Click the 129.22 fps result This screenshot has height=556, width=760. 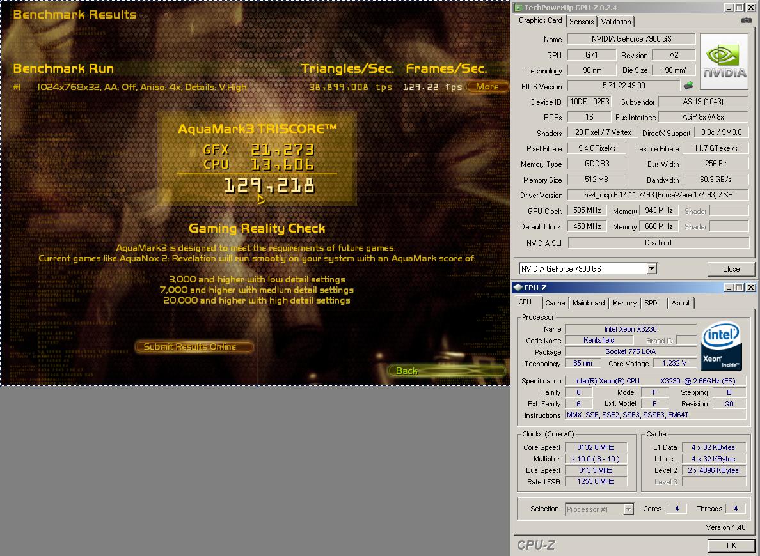432,87
